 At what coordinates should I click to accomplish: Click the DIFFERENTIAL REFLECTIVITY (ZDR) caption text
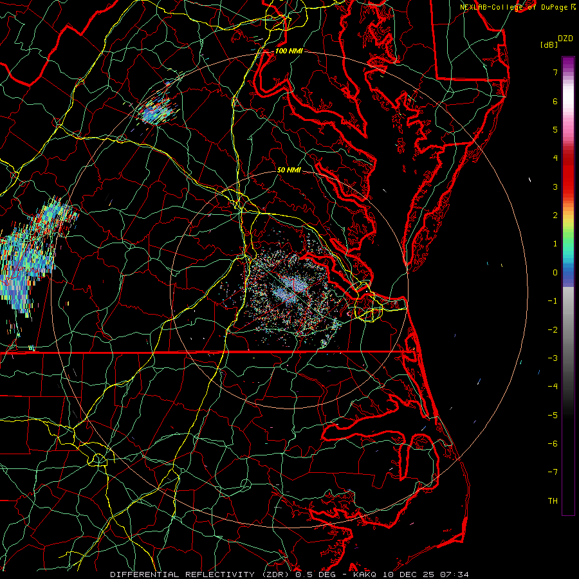point(201,574)
